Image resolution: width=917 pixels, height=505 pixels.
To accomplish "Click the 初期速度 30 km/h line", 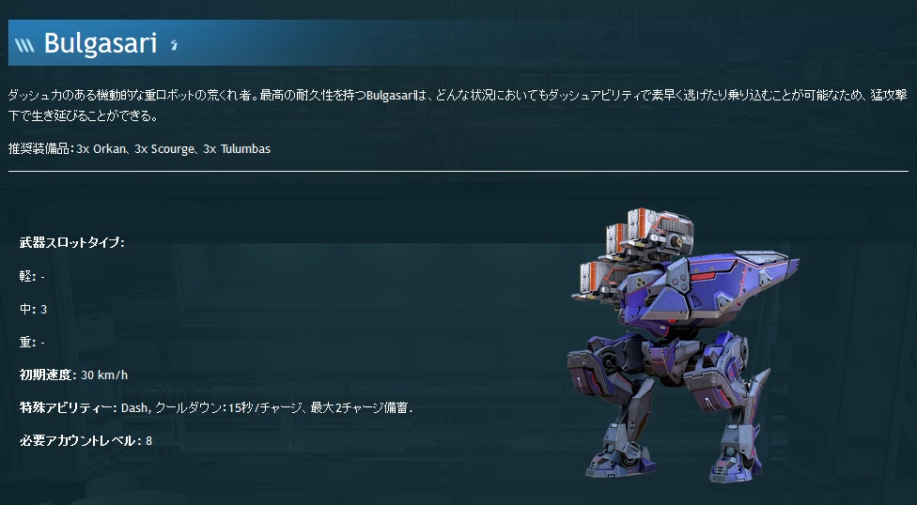I will (73, 375).
